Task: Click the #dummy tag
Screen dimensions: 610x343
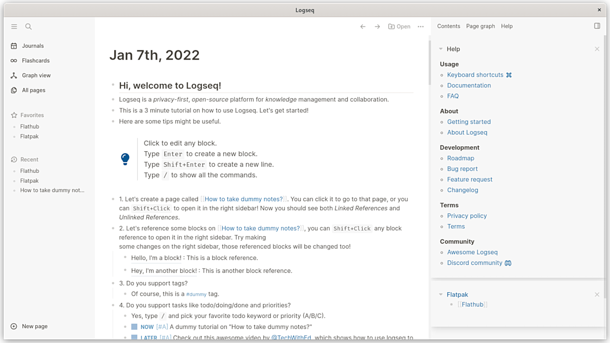Action: pyautogui.click(x=196, y=294)
